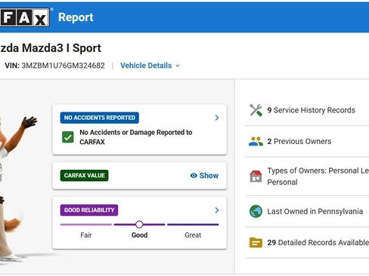
Task: Click the VIN number 3MZBM1U76GM324682
Action: point(63,66)
